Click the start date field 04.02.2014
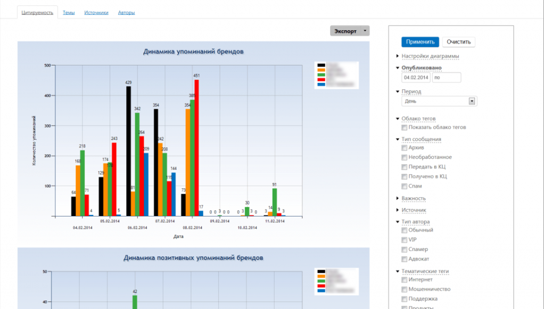The height and width of the screenshot is (309, 544). coord(416,77)
